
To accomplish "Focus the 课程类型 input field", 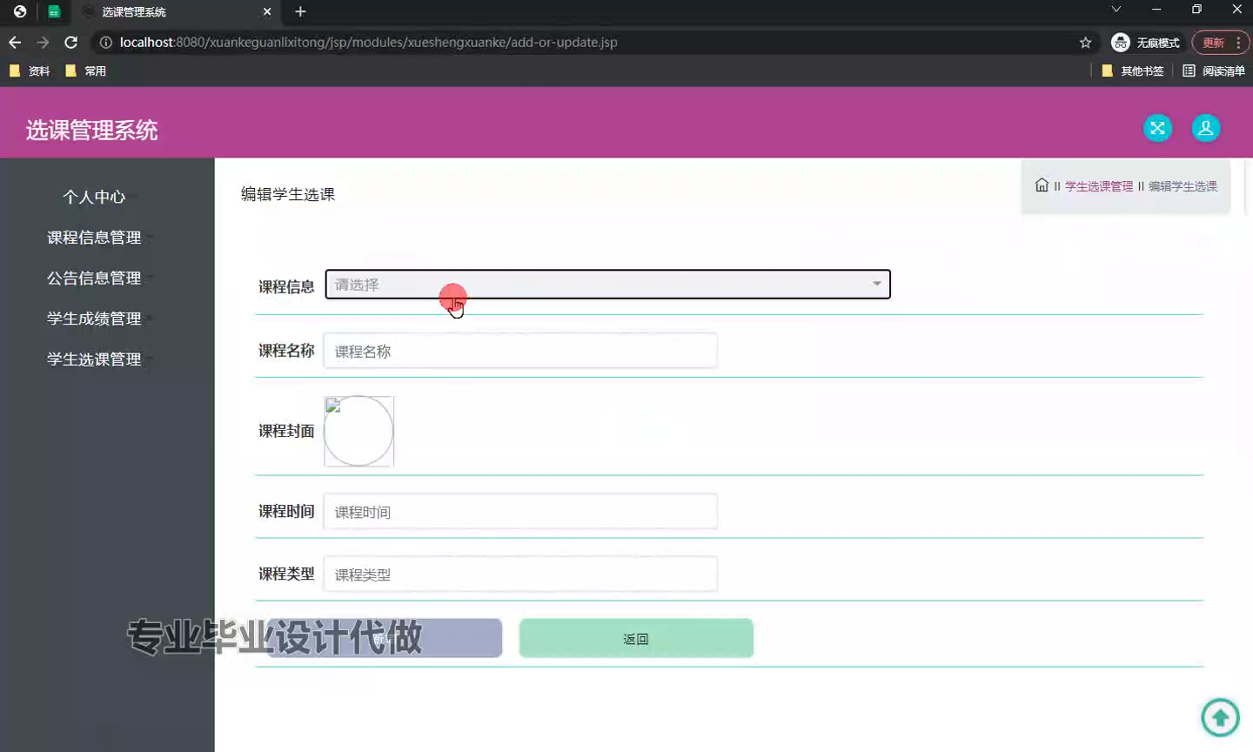I will coord(520,574).
